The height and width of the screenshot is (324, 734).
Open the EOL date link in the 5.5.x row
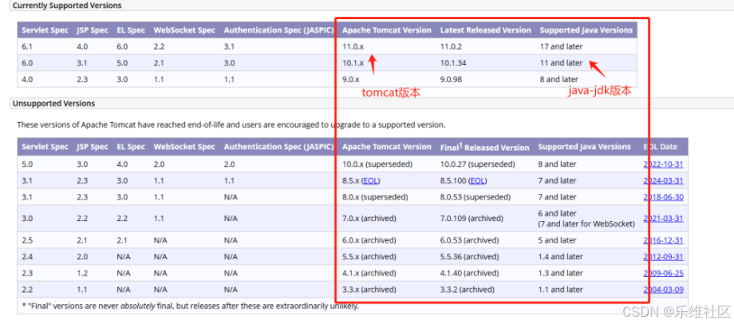pyautogui.click(x=663, y=257)
